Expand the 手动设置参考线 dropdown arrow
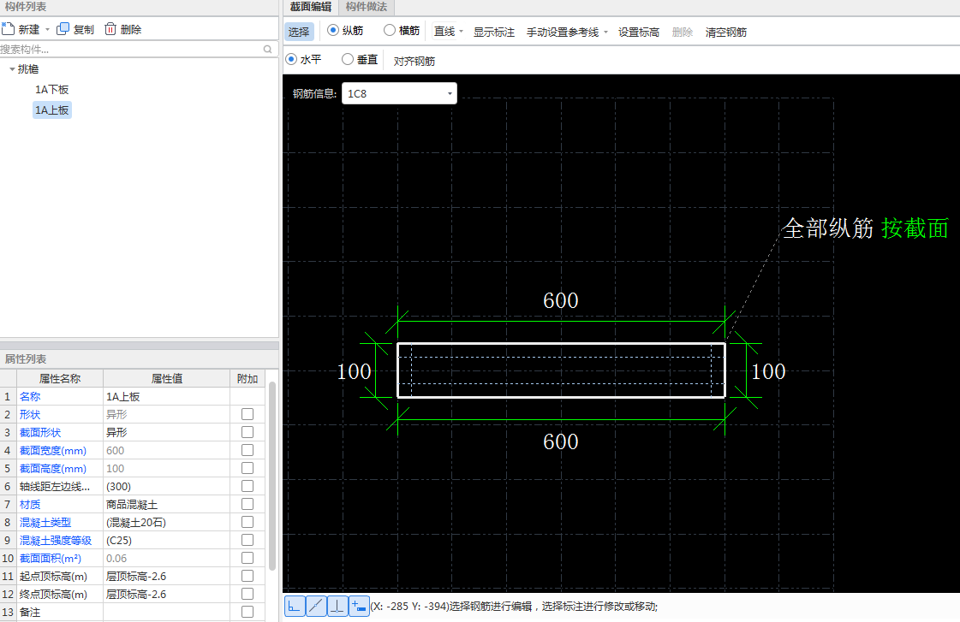The height and width of the screenshot is (622, 960). [605, 32]
